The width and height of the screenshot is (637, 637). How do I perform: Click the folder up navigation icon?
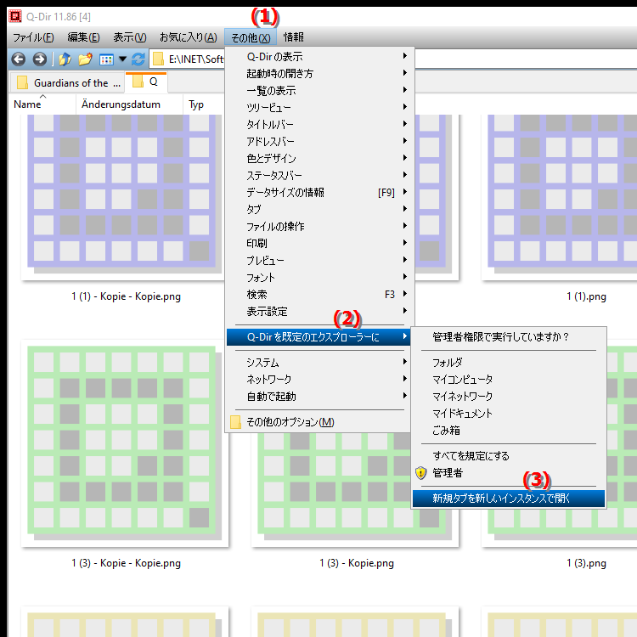(65, 59)
